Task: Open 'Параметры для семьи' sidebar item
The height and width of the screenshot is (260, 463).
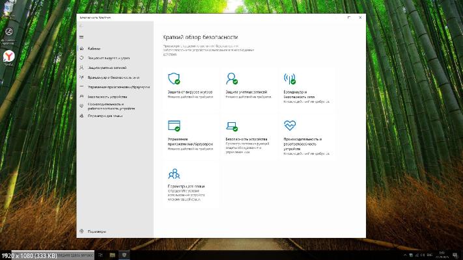Action: [105, 116]
